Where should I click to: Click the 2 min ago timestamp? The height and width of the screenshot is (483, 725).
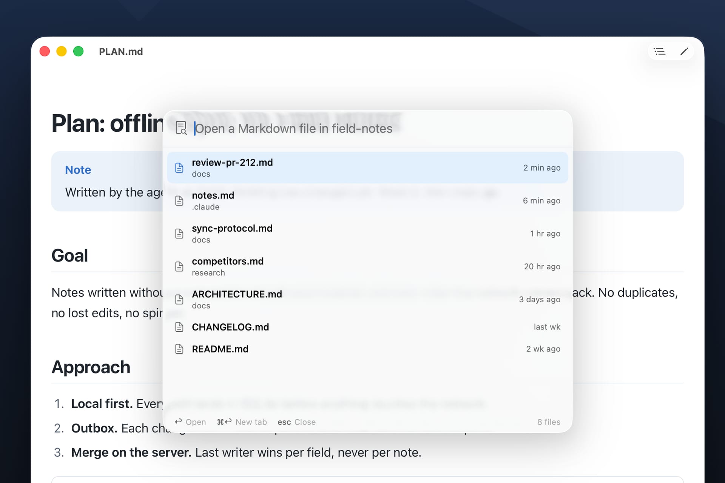click(x=541, y=168)
